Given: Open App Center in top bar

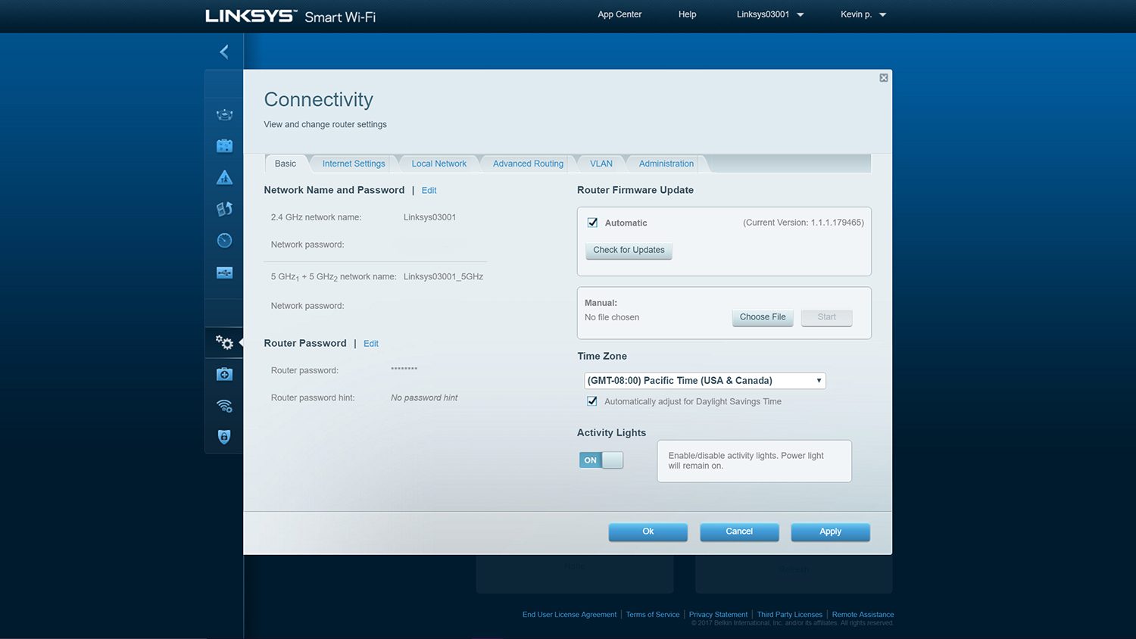Looking at the screenshot, I should click(619, 14).
